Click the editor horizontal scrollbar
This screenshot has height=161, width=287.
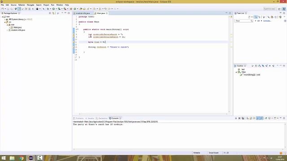153,114
